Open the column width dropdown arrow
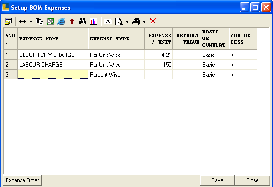 pyautogui.click(x=31, y=22)
